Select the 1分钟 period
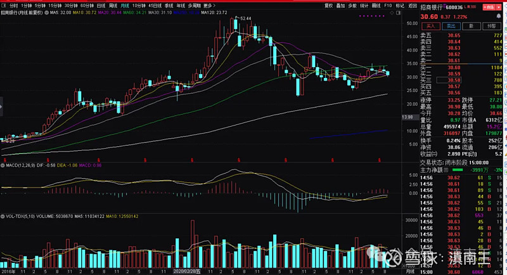The height and width of the screenshot is (275, 507). coord(26,6)
